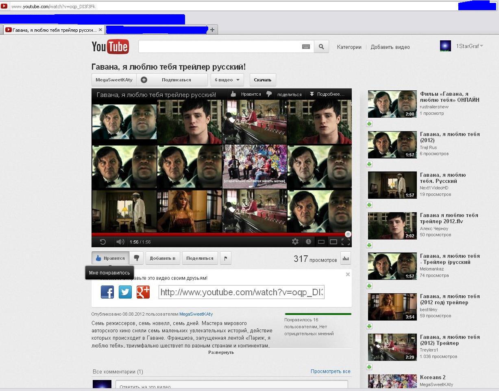Open player settings gear

coord(295,242)
